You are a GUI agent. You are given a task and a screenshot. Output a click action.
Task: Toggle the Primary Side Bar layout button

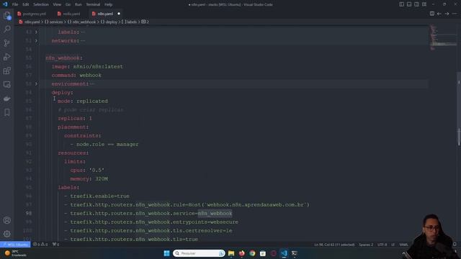tap(402, 4)
